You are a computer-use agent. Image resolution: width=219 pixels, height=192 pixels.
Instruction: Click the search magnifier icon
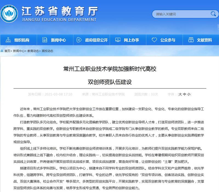213,14
